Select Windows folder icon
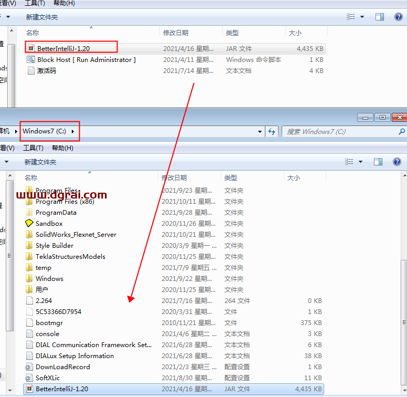407x397 pixels. 29,278
